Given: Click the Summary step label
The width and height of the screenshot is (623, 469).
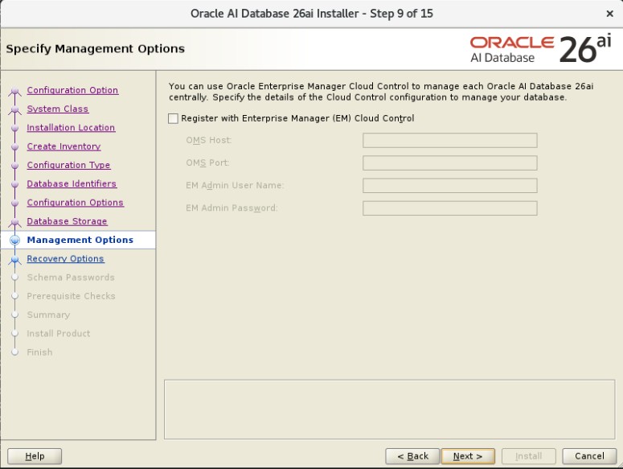Looking at the screenshot, I should 48,315.
